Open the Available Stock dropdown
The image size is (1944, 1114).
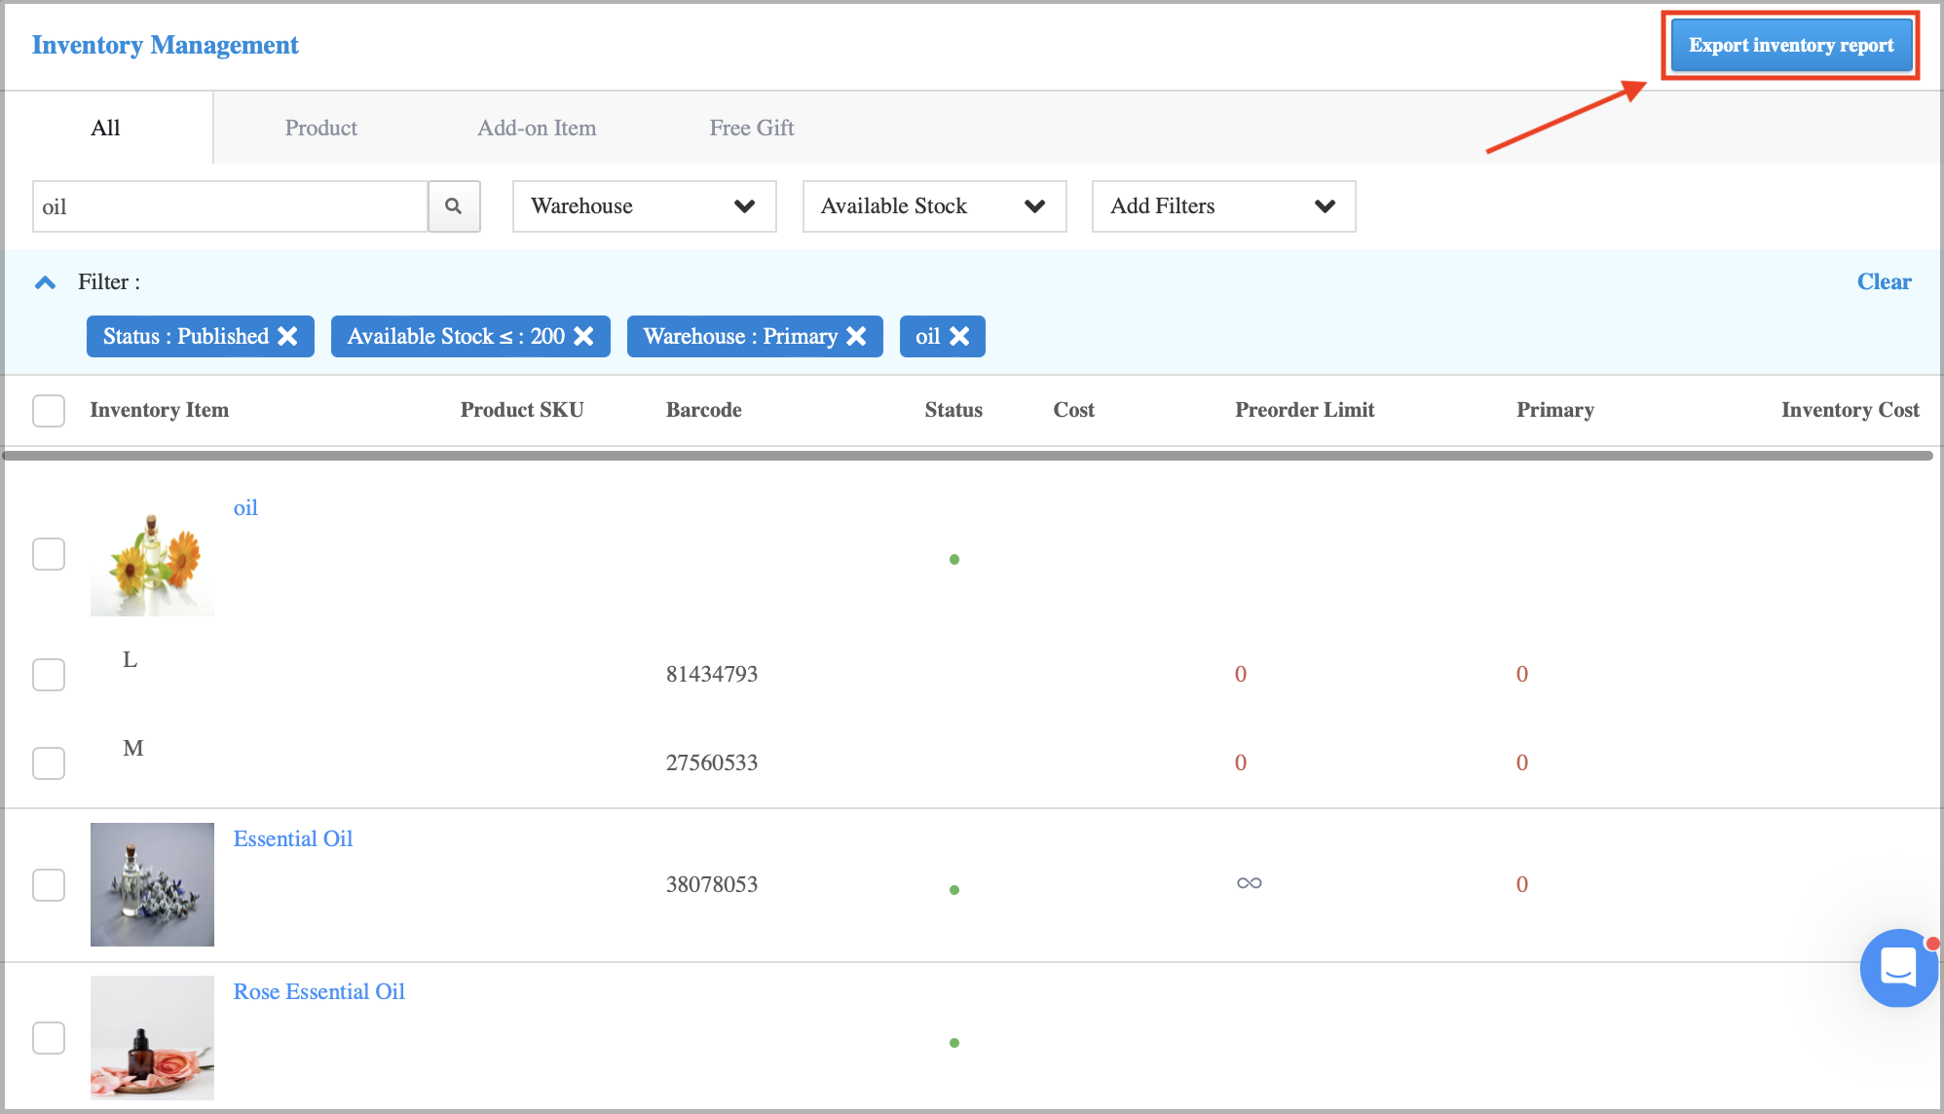[934, 206]
